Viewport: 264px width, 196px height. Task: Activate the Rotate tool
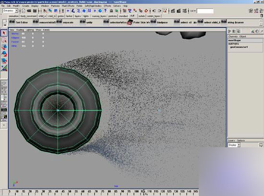pos(4,54)
